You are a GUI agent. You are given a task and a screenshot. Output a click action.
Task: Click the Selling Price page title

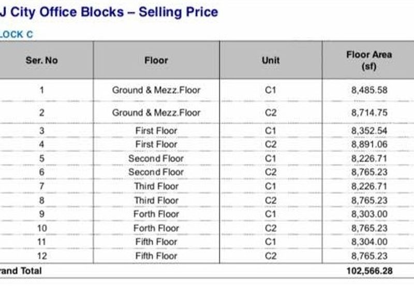tap(109, 11)
